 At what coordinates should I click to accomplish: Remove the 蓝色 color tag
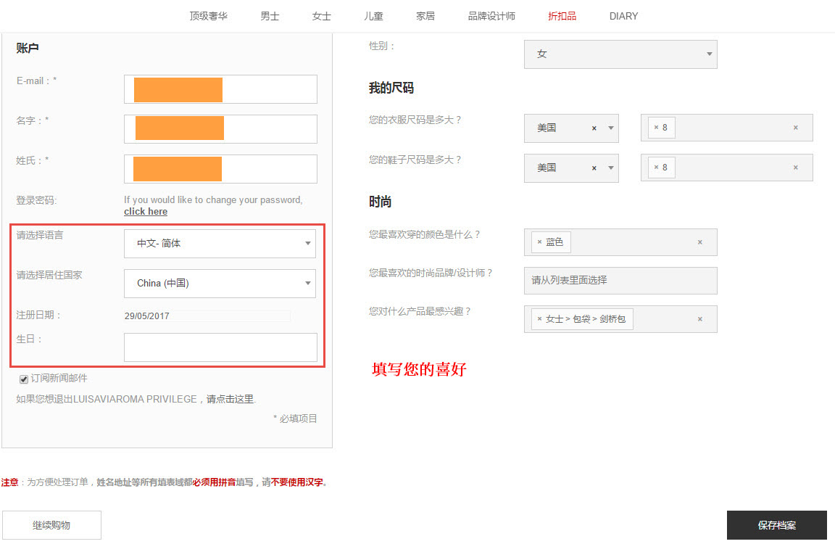(x=539, y=242)
